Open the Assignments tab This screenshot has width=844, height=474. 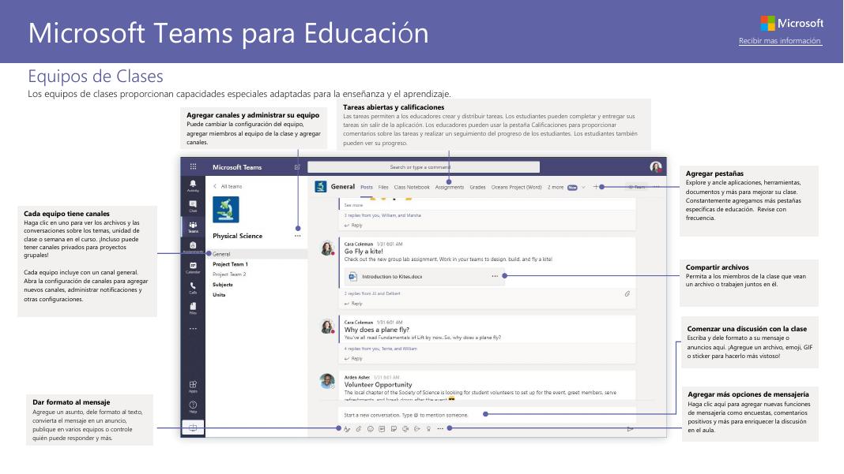[450, 187]
